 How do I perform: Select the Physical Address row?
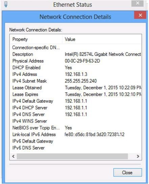tap(76, 61)
